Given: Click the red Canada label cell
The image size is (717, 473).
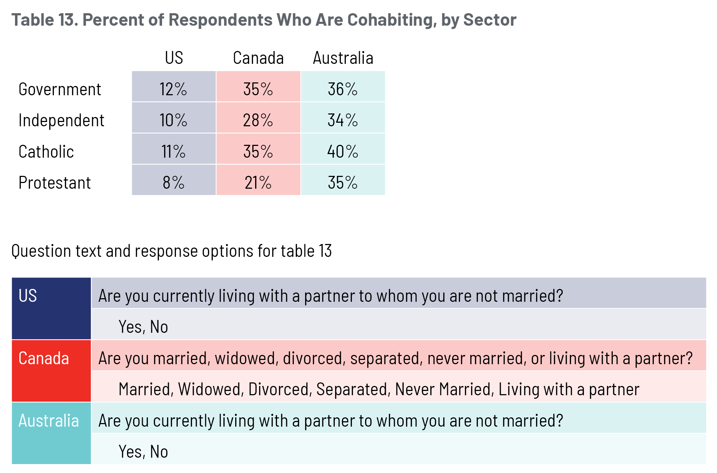Looking at the screenshot, I should (51, 371).
